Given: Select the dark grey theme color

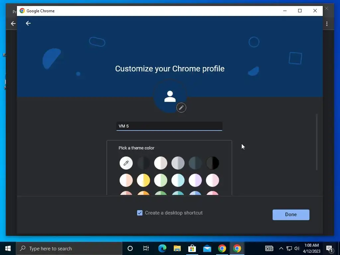Looking at the screenshot, I should pyautogui.click(x=143, y=163).
